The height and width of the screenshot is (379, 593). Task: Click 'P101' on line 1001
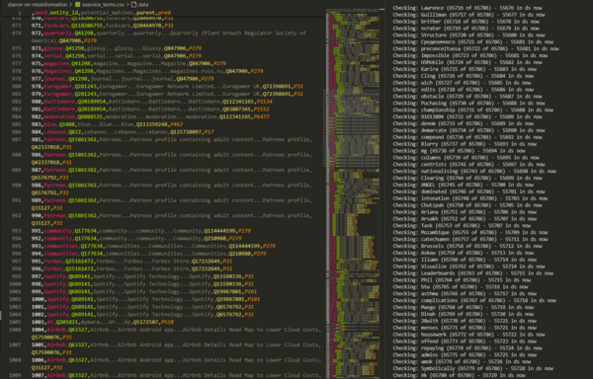pyautogui.click(x=250, y=291)
